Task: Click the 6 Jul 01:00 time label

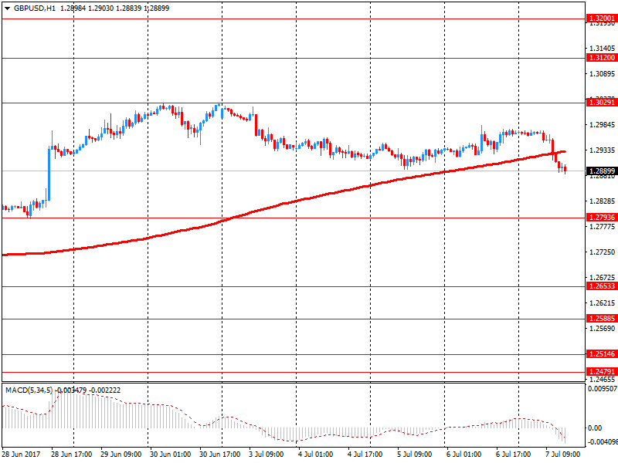Action: (x=464, y=455)
